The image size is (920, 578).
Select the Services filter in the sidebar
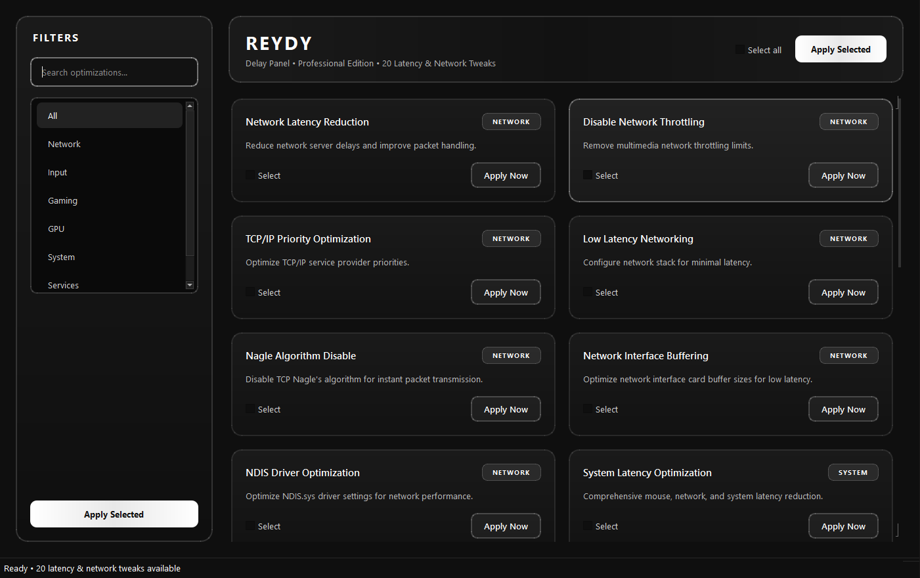(x=63, y=285)
